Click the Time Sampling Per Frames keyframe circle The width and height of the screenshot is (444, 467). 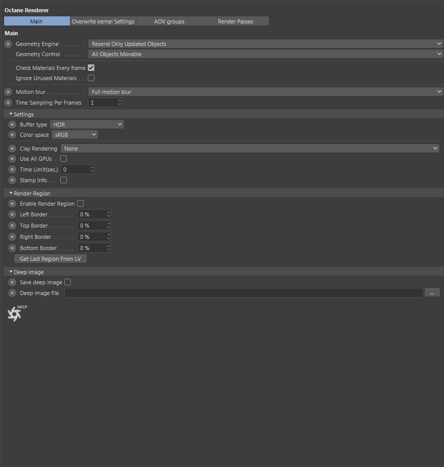point(8,103)
